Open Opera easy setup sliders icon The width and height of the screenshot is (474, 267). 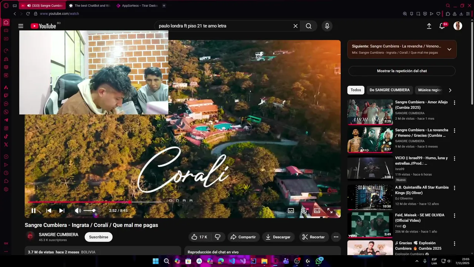(468, 14)
